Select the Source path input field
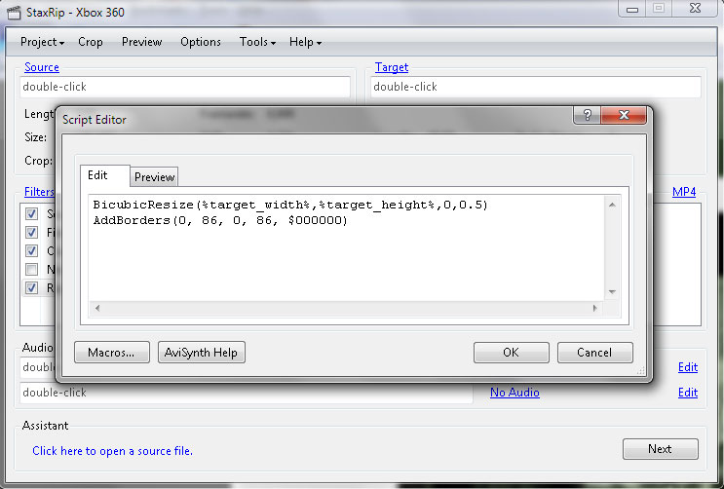This screenshot has width=724, height=489. (185, 87)
